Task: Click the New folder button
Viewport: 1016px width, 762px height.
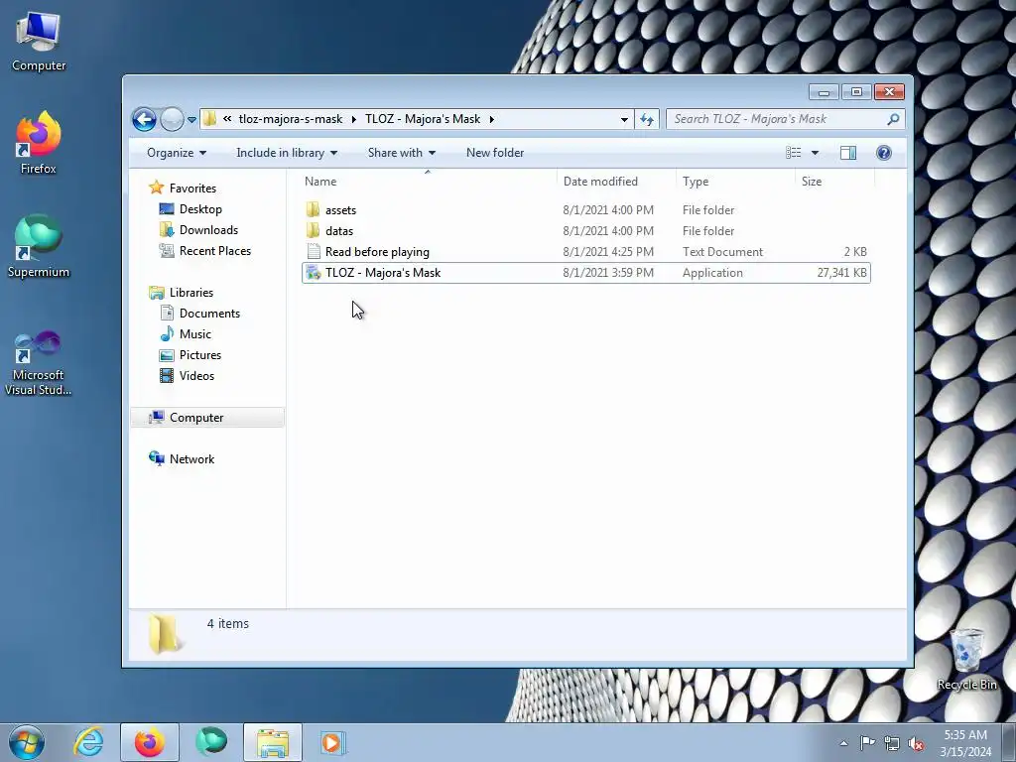Action: click(x=495, y=153)
